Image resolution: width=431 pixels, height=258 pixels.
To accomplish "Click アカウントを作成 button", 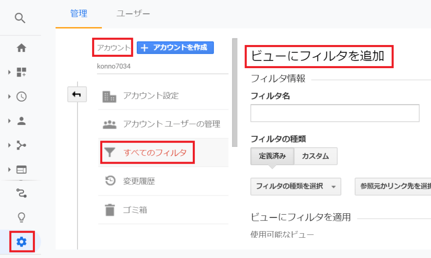I will coord(175,48).
